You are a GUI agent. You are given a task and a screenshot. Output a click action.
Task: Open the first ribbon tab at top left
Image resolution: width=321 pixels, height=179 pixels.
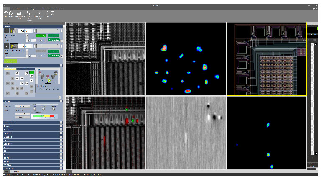point(6,8)
